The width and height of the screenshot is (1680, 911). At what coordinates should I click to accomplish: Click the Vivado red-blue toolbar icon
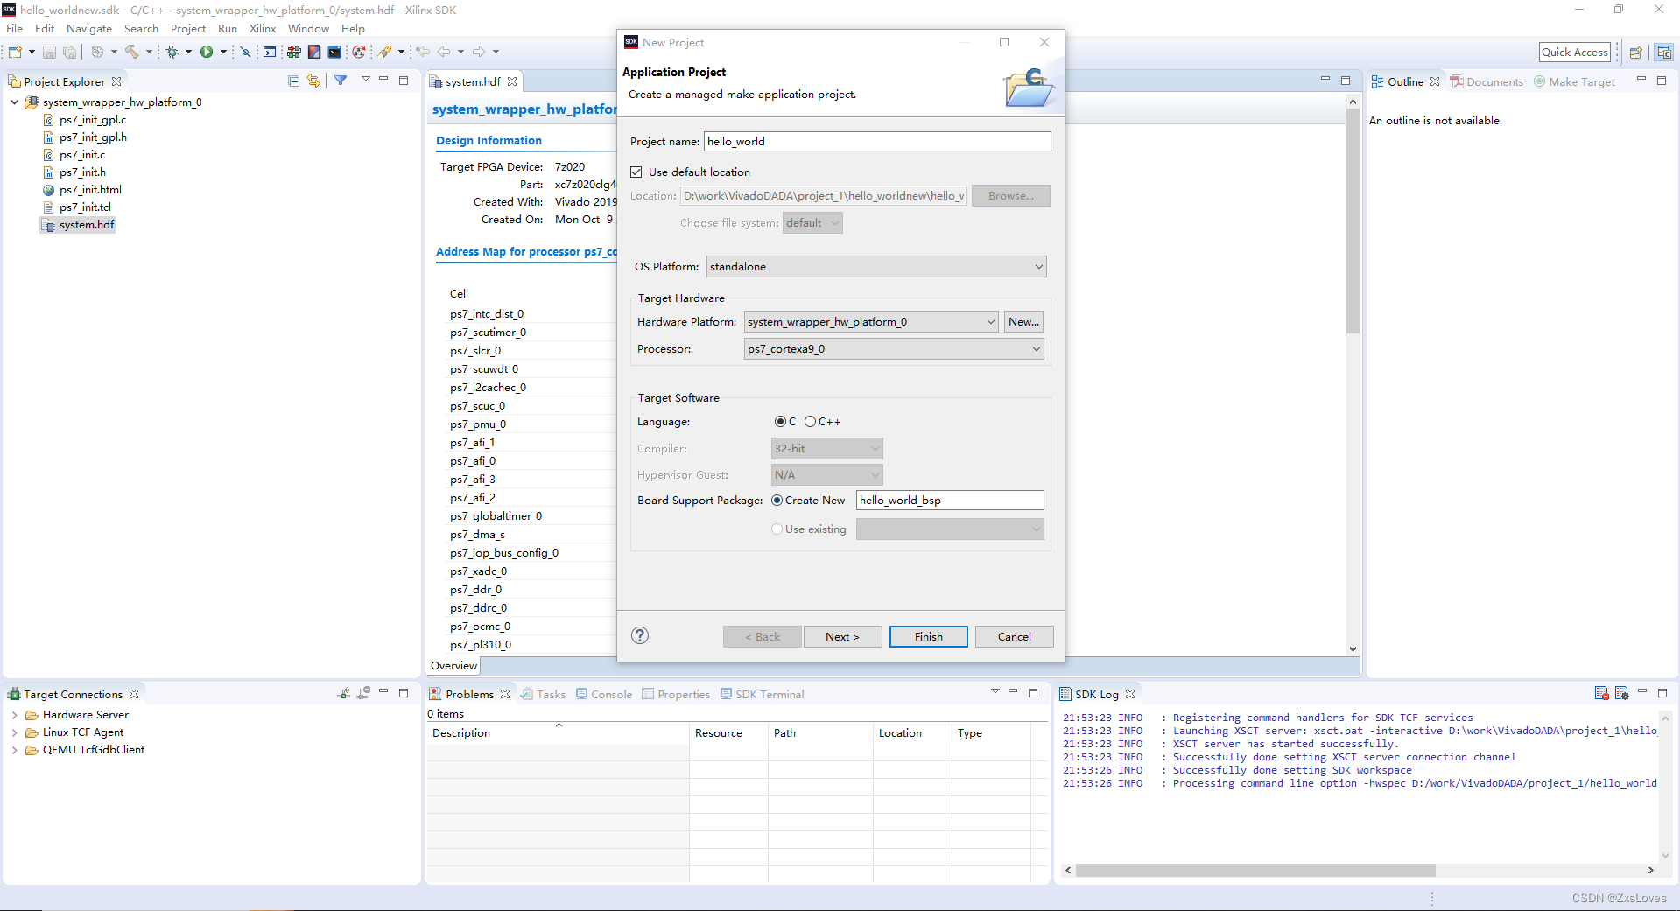click(x=314, y=52)
